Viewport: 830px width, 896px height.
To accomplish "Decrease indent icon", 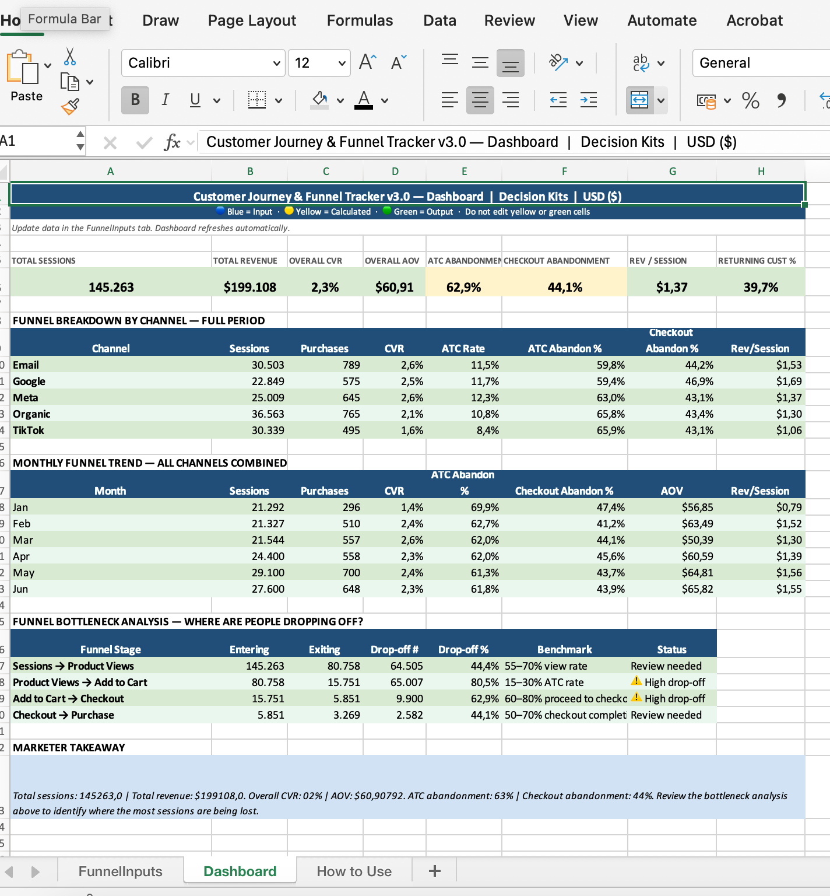I will tap(558, 100).
